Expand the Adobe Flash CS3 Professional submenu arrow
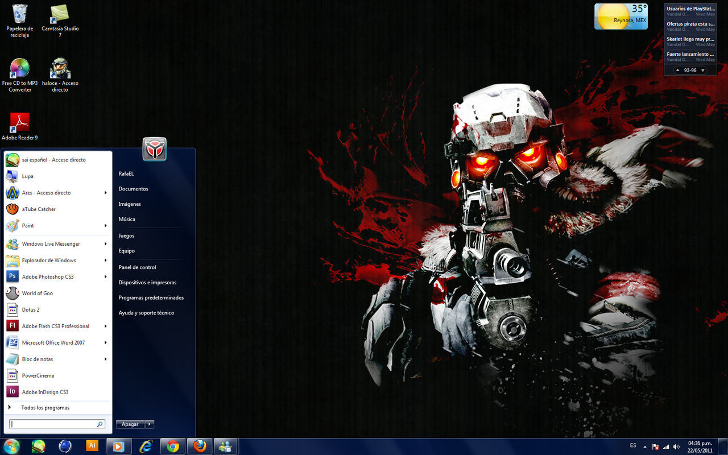728x455 pixels. pyautogui.click(x=106, y=326)
